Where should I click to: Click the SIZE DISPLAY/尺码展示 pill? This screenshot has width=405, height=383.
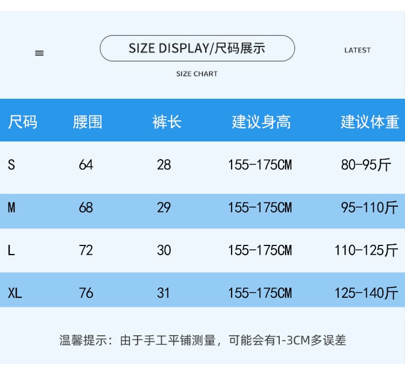click(x=197, y=48)
